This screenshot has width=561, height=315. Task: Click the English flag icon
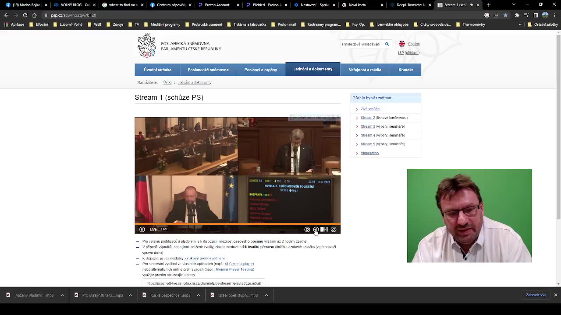point(402,44)
